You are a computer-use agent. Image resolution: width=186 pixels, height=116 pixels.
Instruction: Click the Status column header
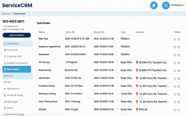[42, 32]
